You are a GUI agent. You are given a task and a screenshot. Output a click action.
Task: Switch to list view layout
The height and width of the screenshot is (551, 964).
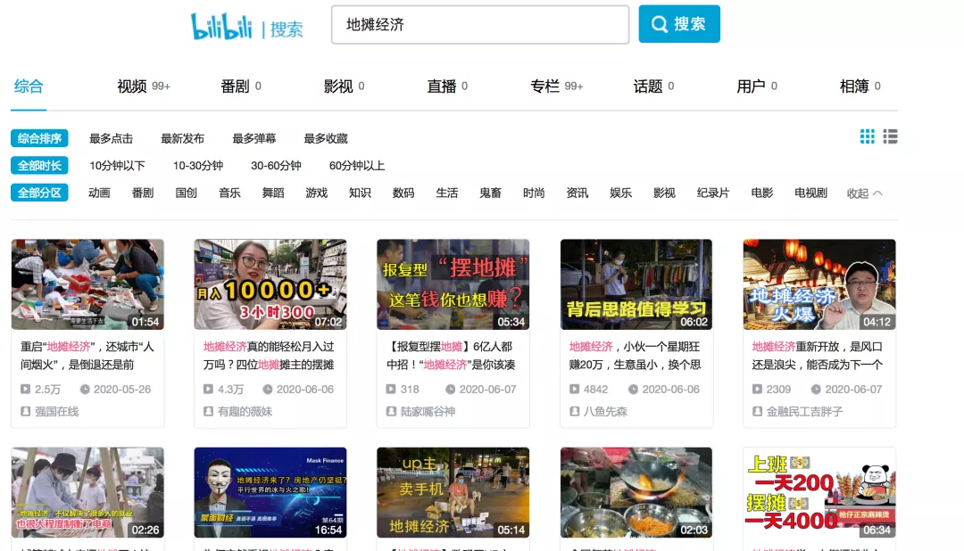(x=890, y=136)
